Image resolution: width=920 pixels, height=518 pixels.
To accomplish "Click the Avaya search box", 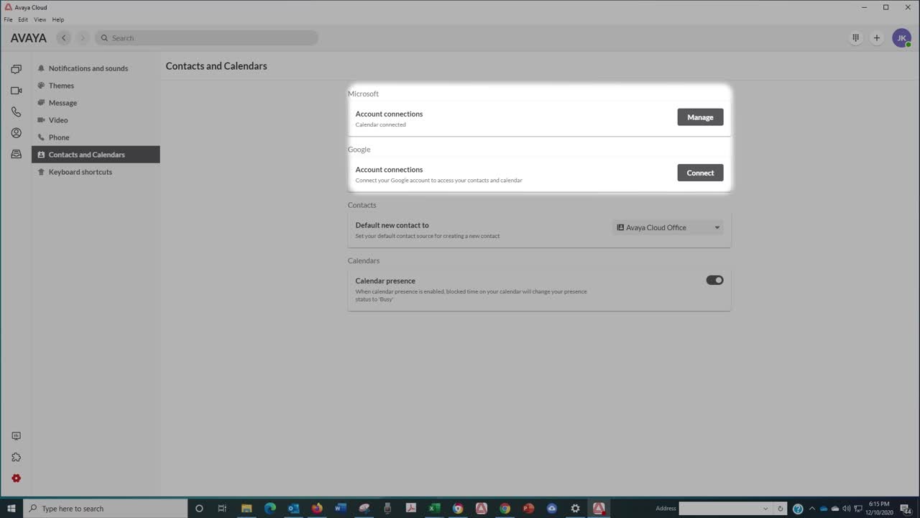I will click(x=207, y=38).
